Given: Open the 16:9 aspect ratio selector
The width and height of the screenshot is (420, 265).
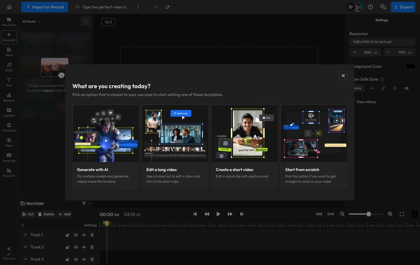Looking at the screenshot, I should 108,22.
